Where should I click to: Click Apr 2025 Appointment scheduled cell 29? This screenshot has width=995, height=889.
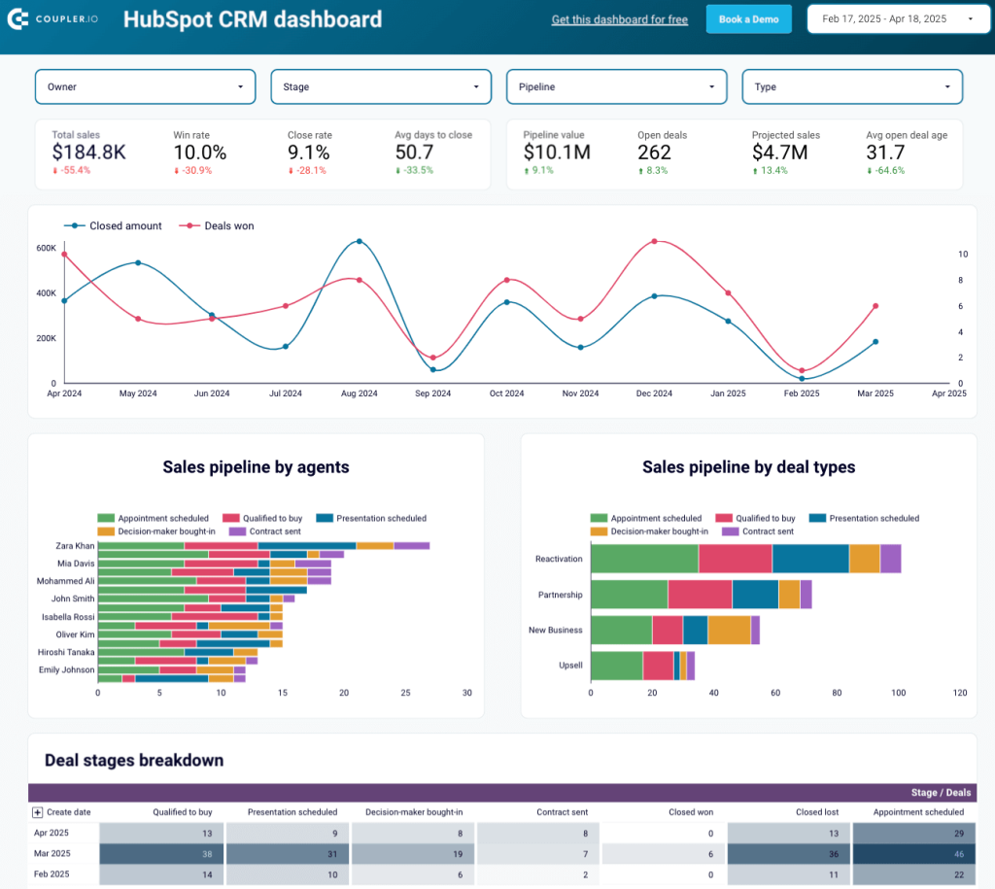(x=914, y=834)
